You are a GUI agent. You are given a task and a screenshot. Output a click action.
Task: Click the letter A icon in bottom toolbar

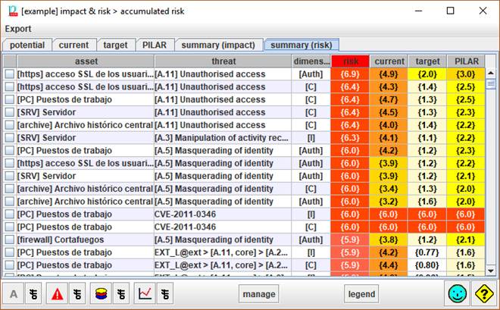click(x=14, y=294)
